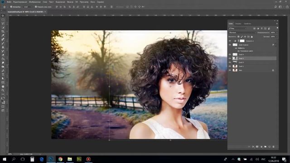Hide the top adjustment layer

click(x=230, y=41)
